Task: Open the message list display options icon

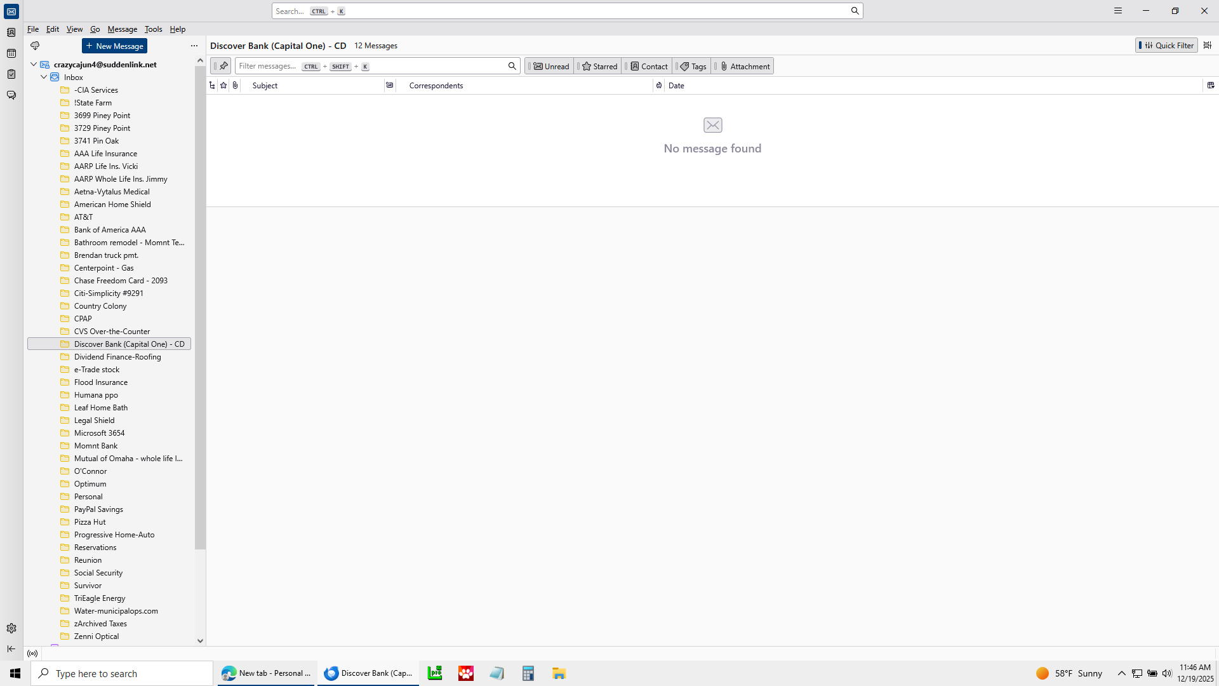Action: tap(1208, 45)
